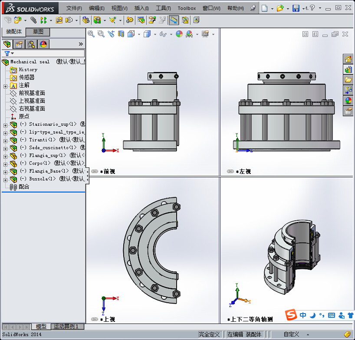Switch to the PropertyManager panel tab icon

(x=19, y=44)
